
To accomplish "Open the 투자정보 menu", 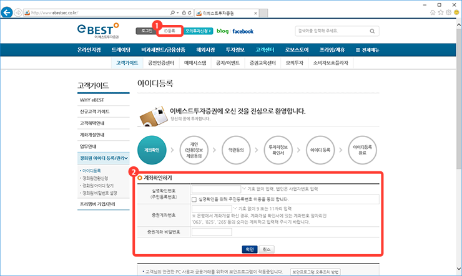I will click(x=235, y=50).
